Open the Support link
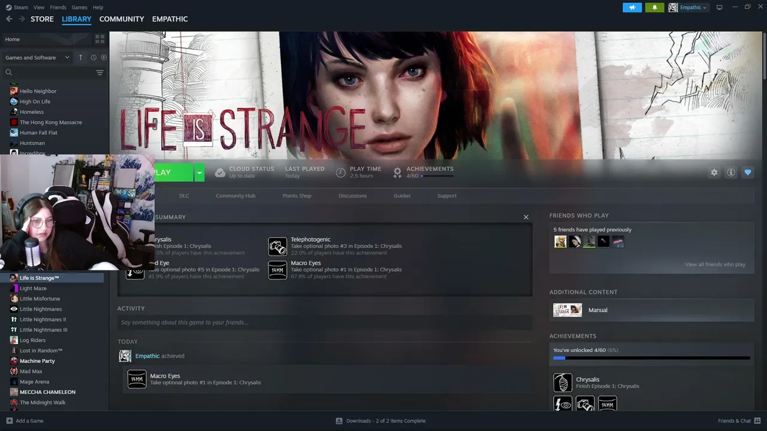 (x=446, y=196)
